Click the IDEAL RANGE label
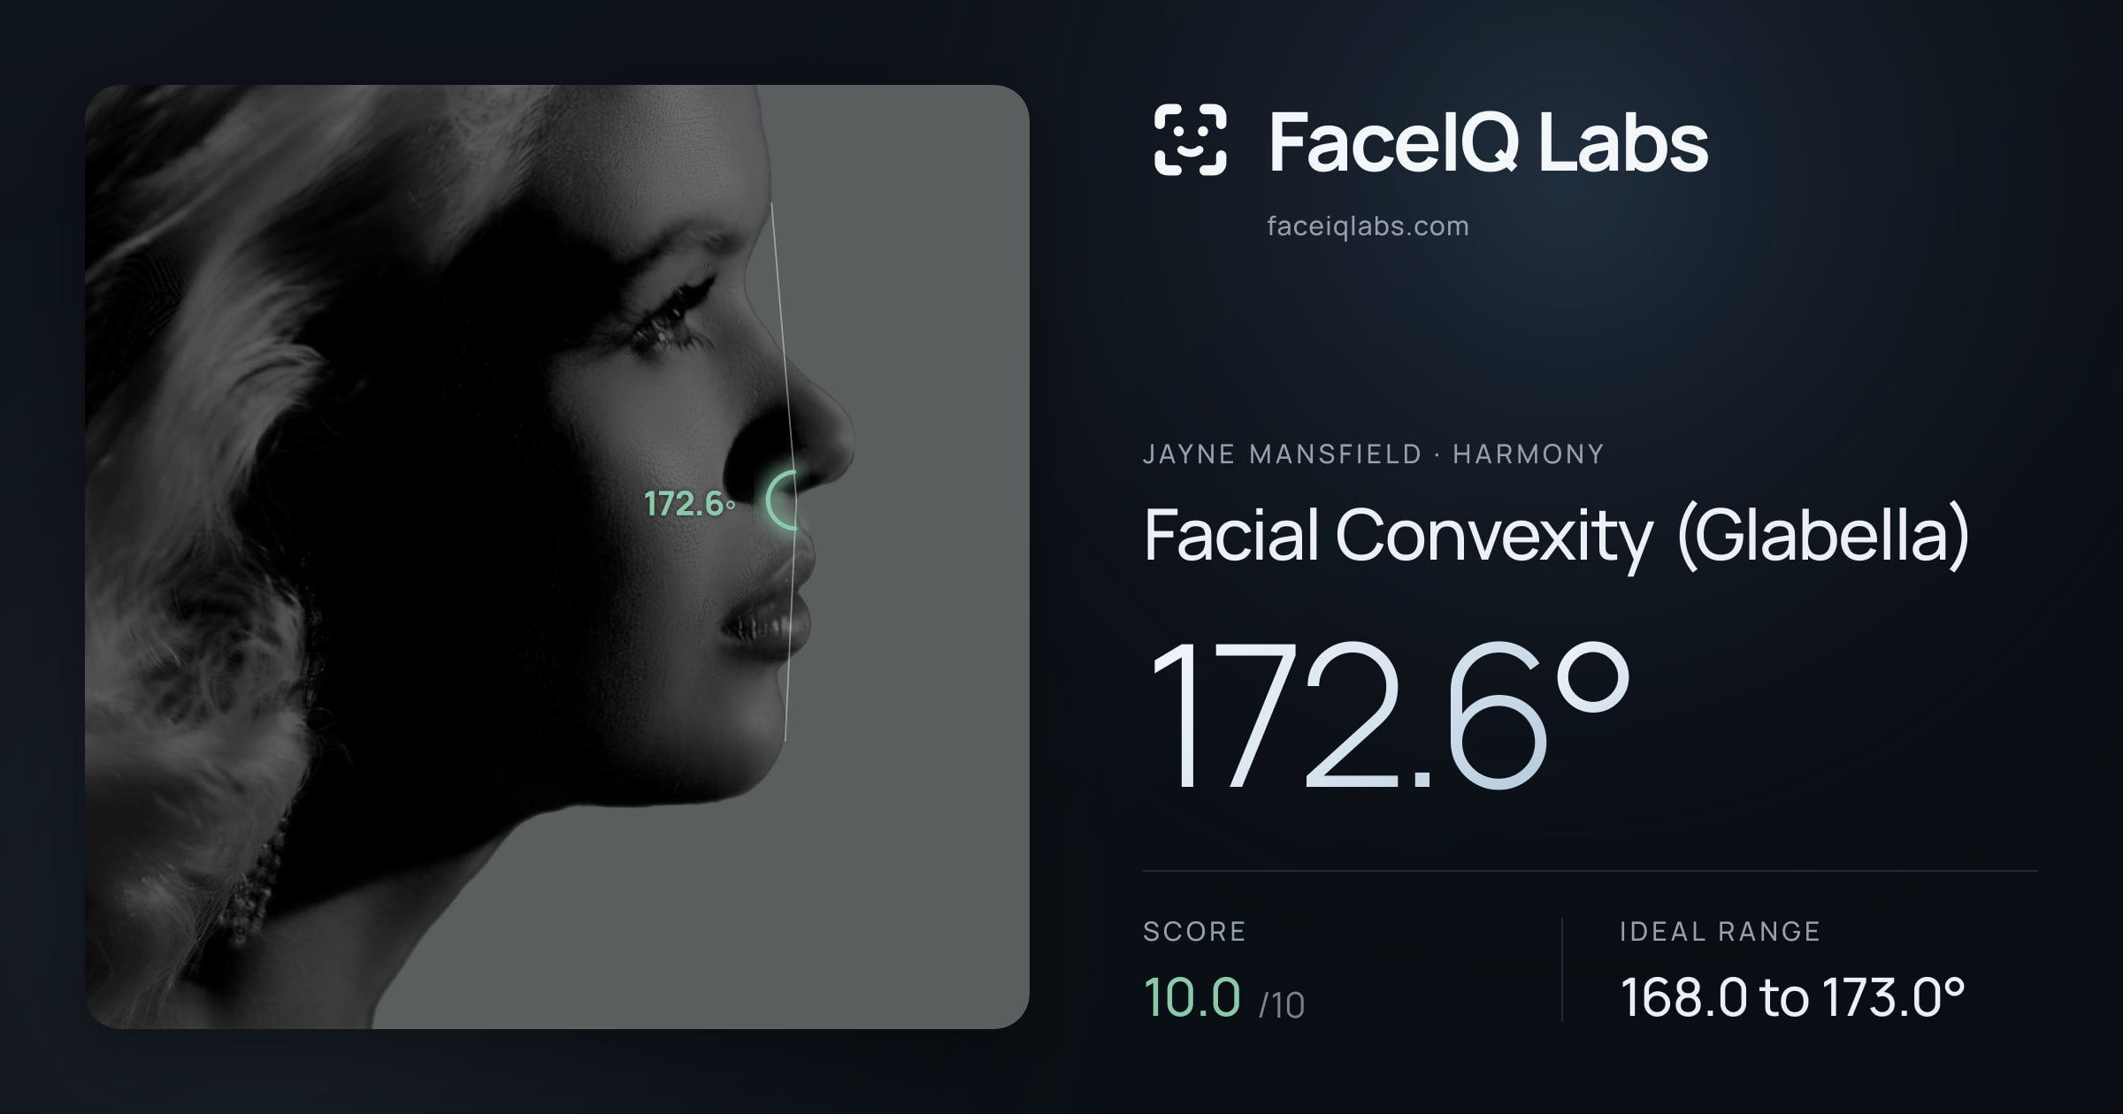The image size is (2123, 1114). tap(1720, 932)
